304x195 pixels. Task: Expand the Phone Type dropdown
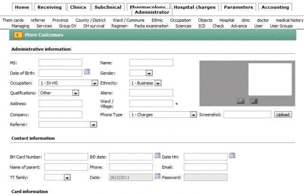pos(193,115)
